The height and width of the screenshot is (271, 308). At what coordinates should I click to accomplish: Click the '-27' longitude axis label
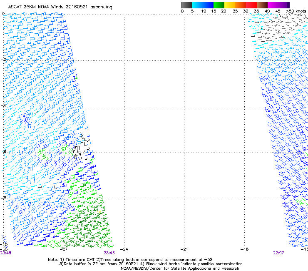[x=64, y=249]
